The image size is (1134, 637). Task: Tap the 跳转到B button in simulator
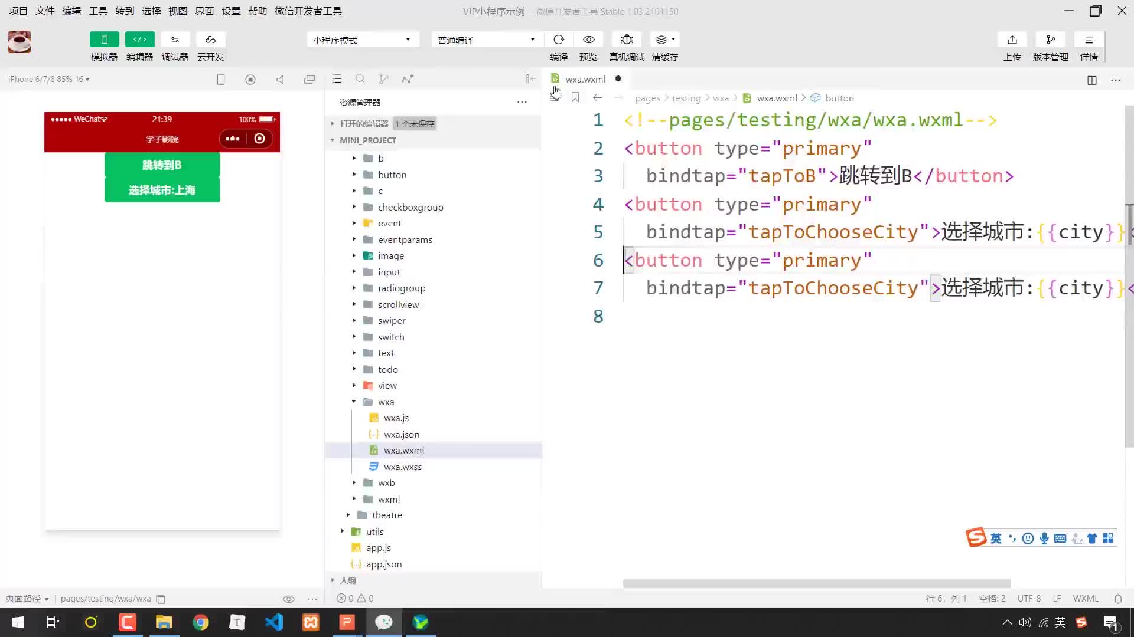162,165
